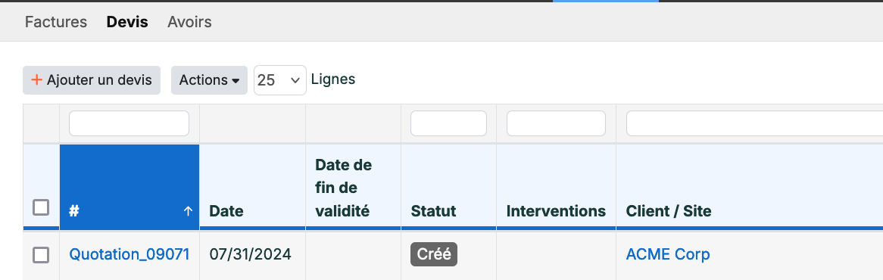Focus the Interventions filter field
883x280 pixels.
point(557,123)
